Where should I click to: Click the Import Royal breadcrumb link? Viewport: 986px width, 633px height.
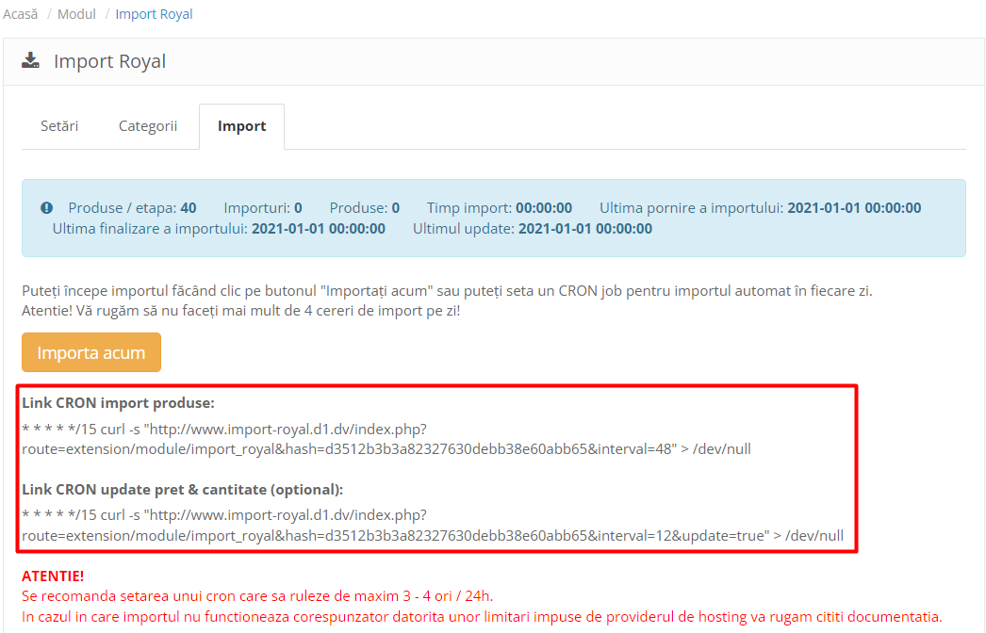coord(154,14)
